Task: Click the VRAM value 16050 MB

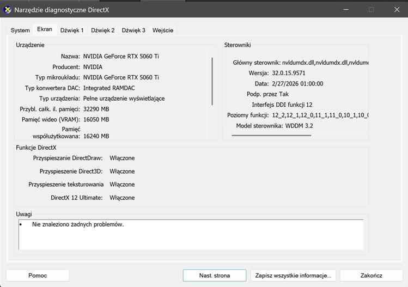Action: coord(96,119)
